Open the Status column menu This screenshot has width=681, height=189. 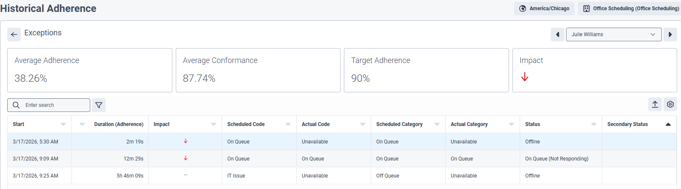(x=594, y=124)
